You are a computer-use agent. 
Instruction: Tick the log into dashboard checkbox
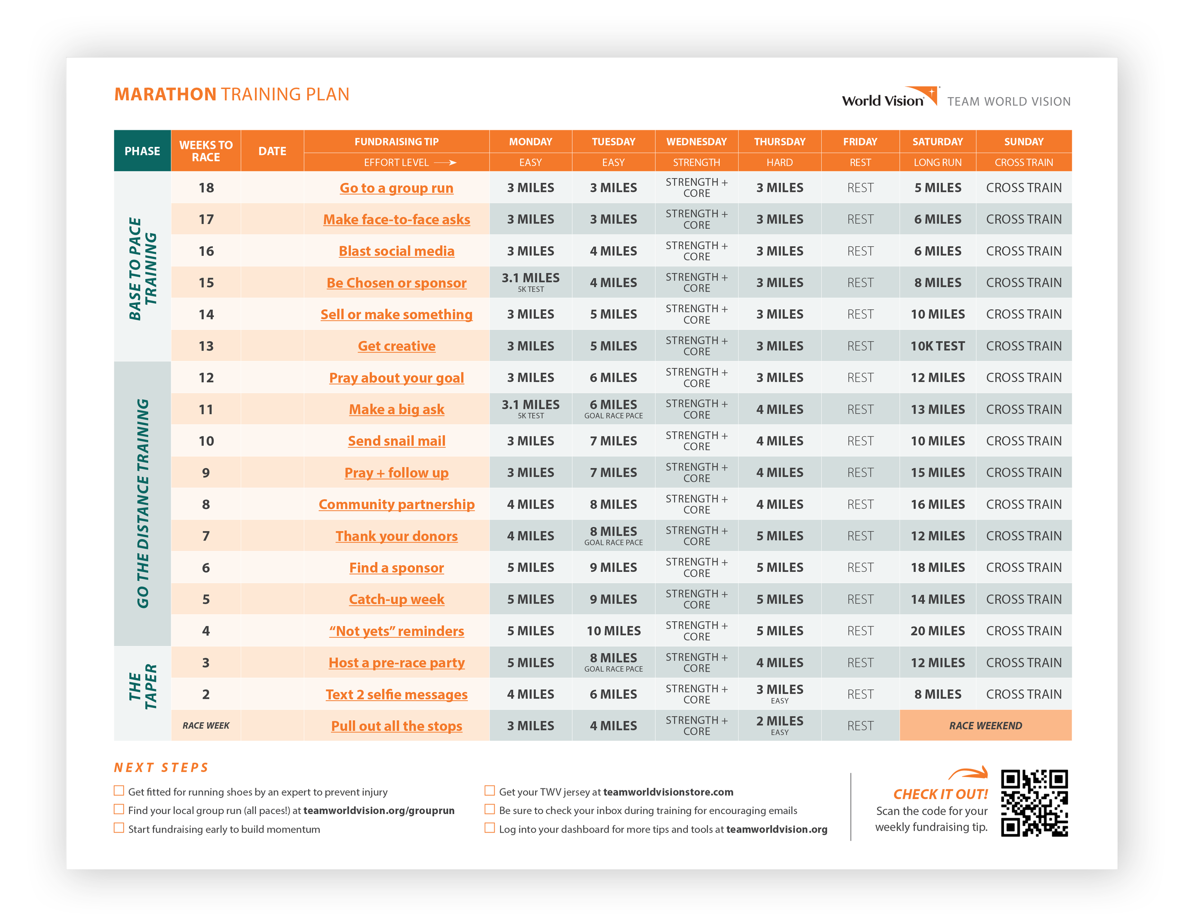[490, 828]
